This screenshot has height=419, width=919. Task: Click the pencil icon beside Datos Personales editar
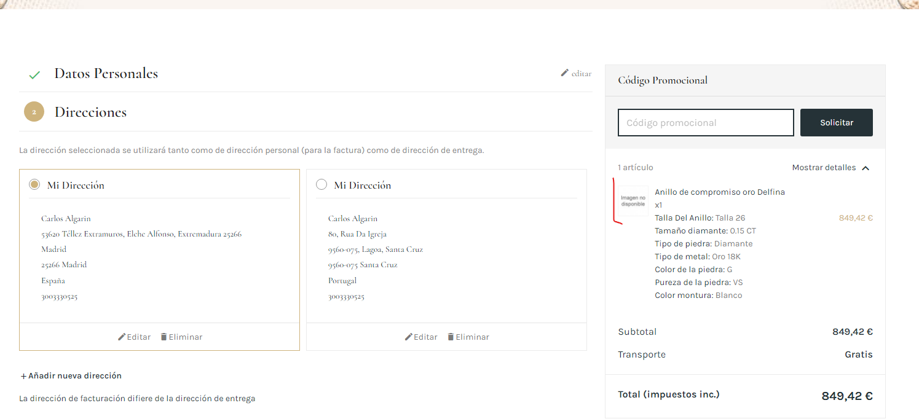[565, 73]
